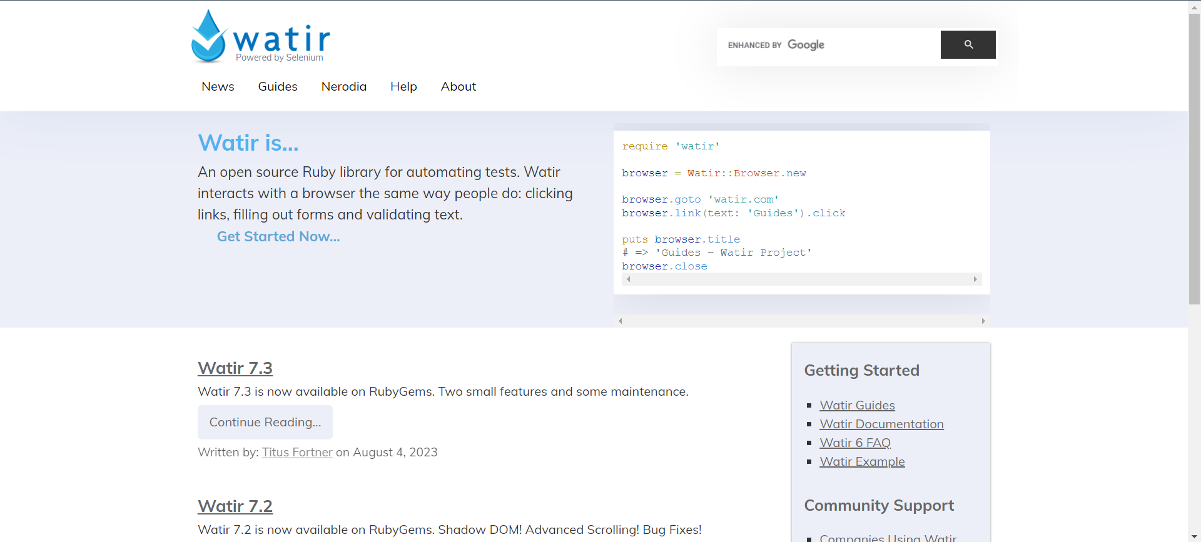
Task: Click the page vertical scrollbar thumb
Action: (x=1195, y=158)
